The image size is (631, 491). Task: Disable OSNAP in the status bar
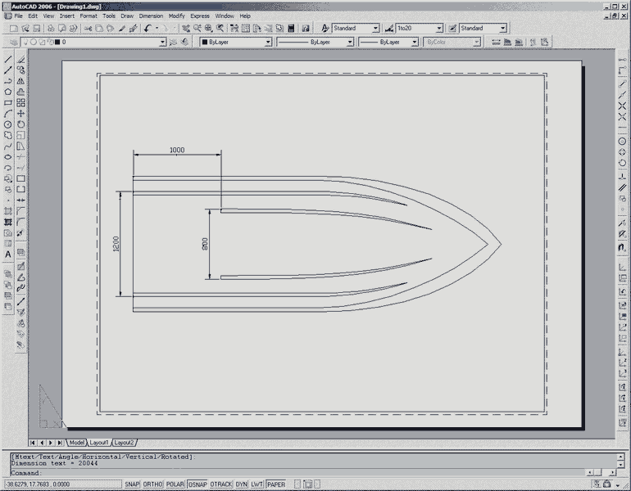(x=197, y=484)
